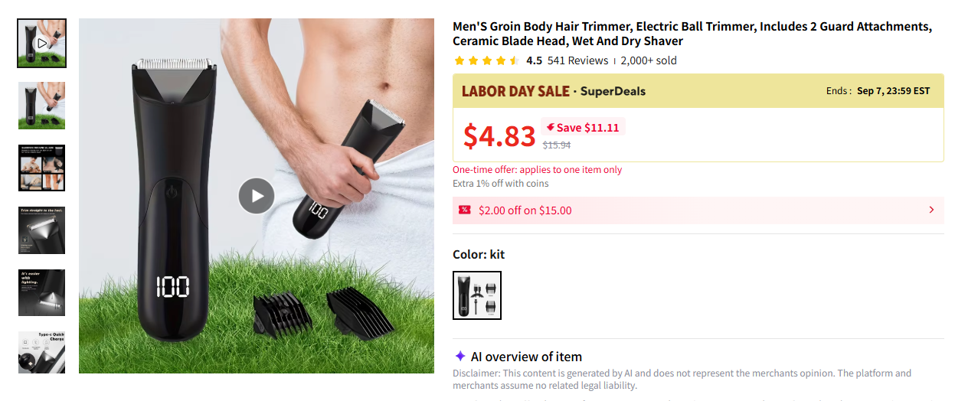Choose the kit color swatch
The image size is (955, 401).
pyautogui.click(x=477, y=295)
